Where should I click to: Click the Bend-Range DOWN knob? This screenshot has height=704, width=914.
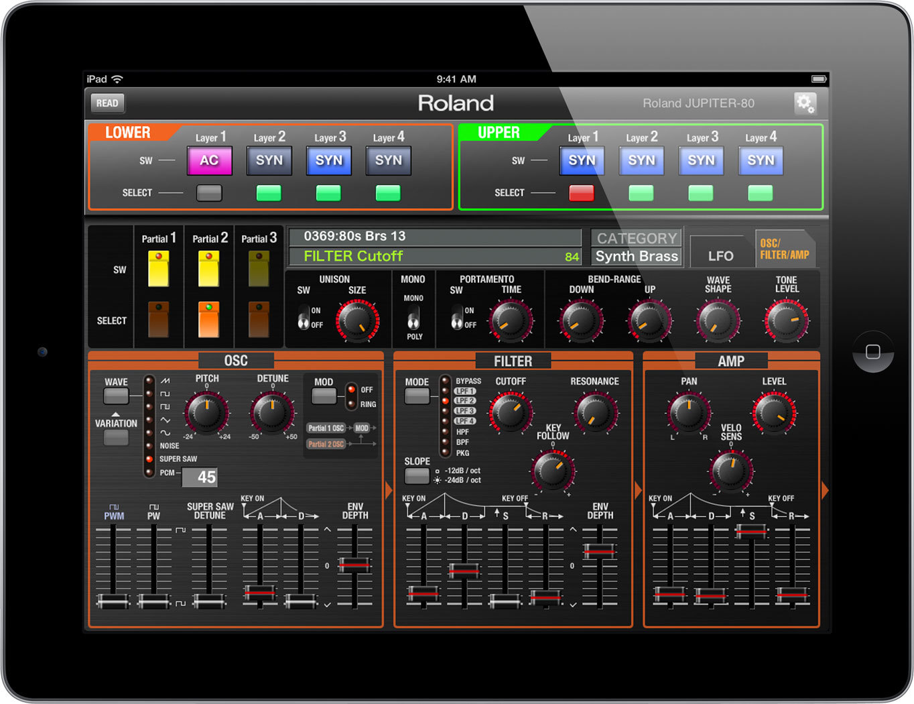(581, 321)
